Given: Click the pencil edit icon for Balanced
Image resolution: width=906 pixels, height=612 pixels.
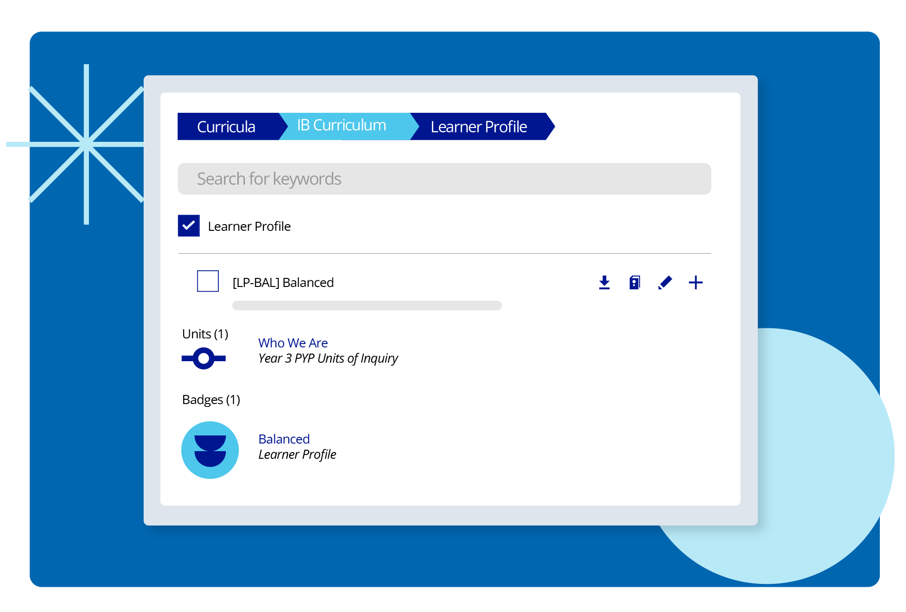Looking at the screenshot, I should (665, 282).
